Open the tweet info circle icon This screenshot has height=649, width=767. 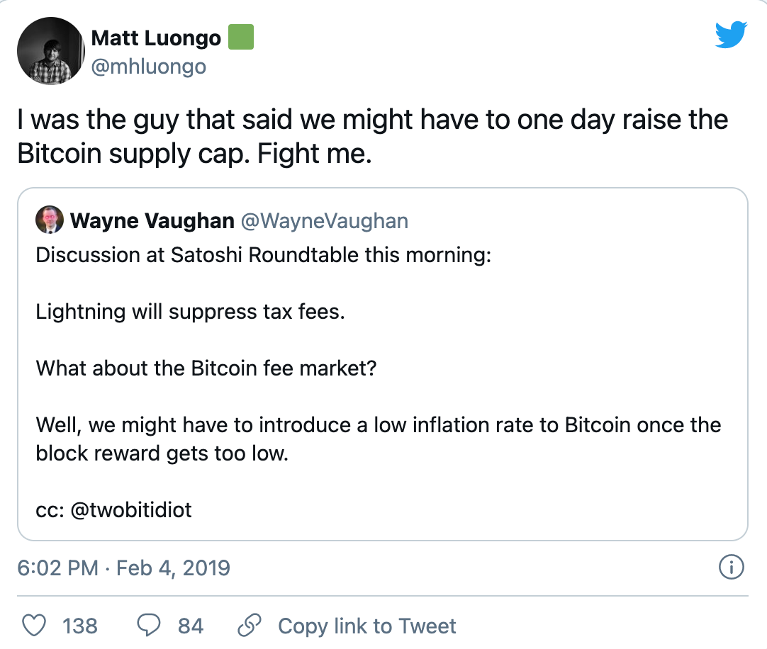click(x=731, y=567)
